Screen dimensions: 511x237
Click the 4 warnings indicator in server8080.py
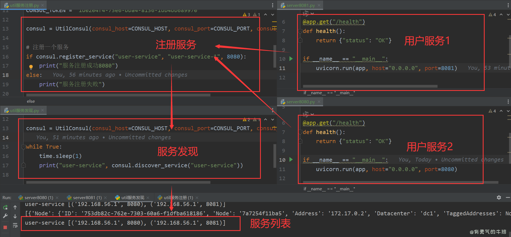(492, 111)
